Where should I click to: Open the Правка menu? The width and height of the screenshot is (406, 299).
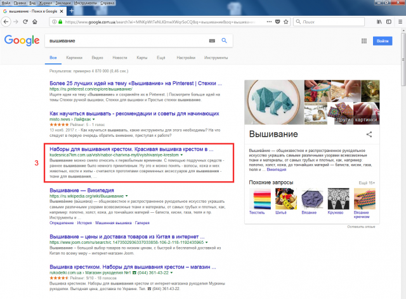pos(20,3)
